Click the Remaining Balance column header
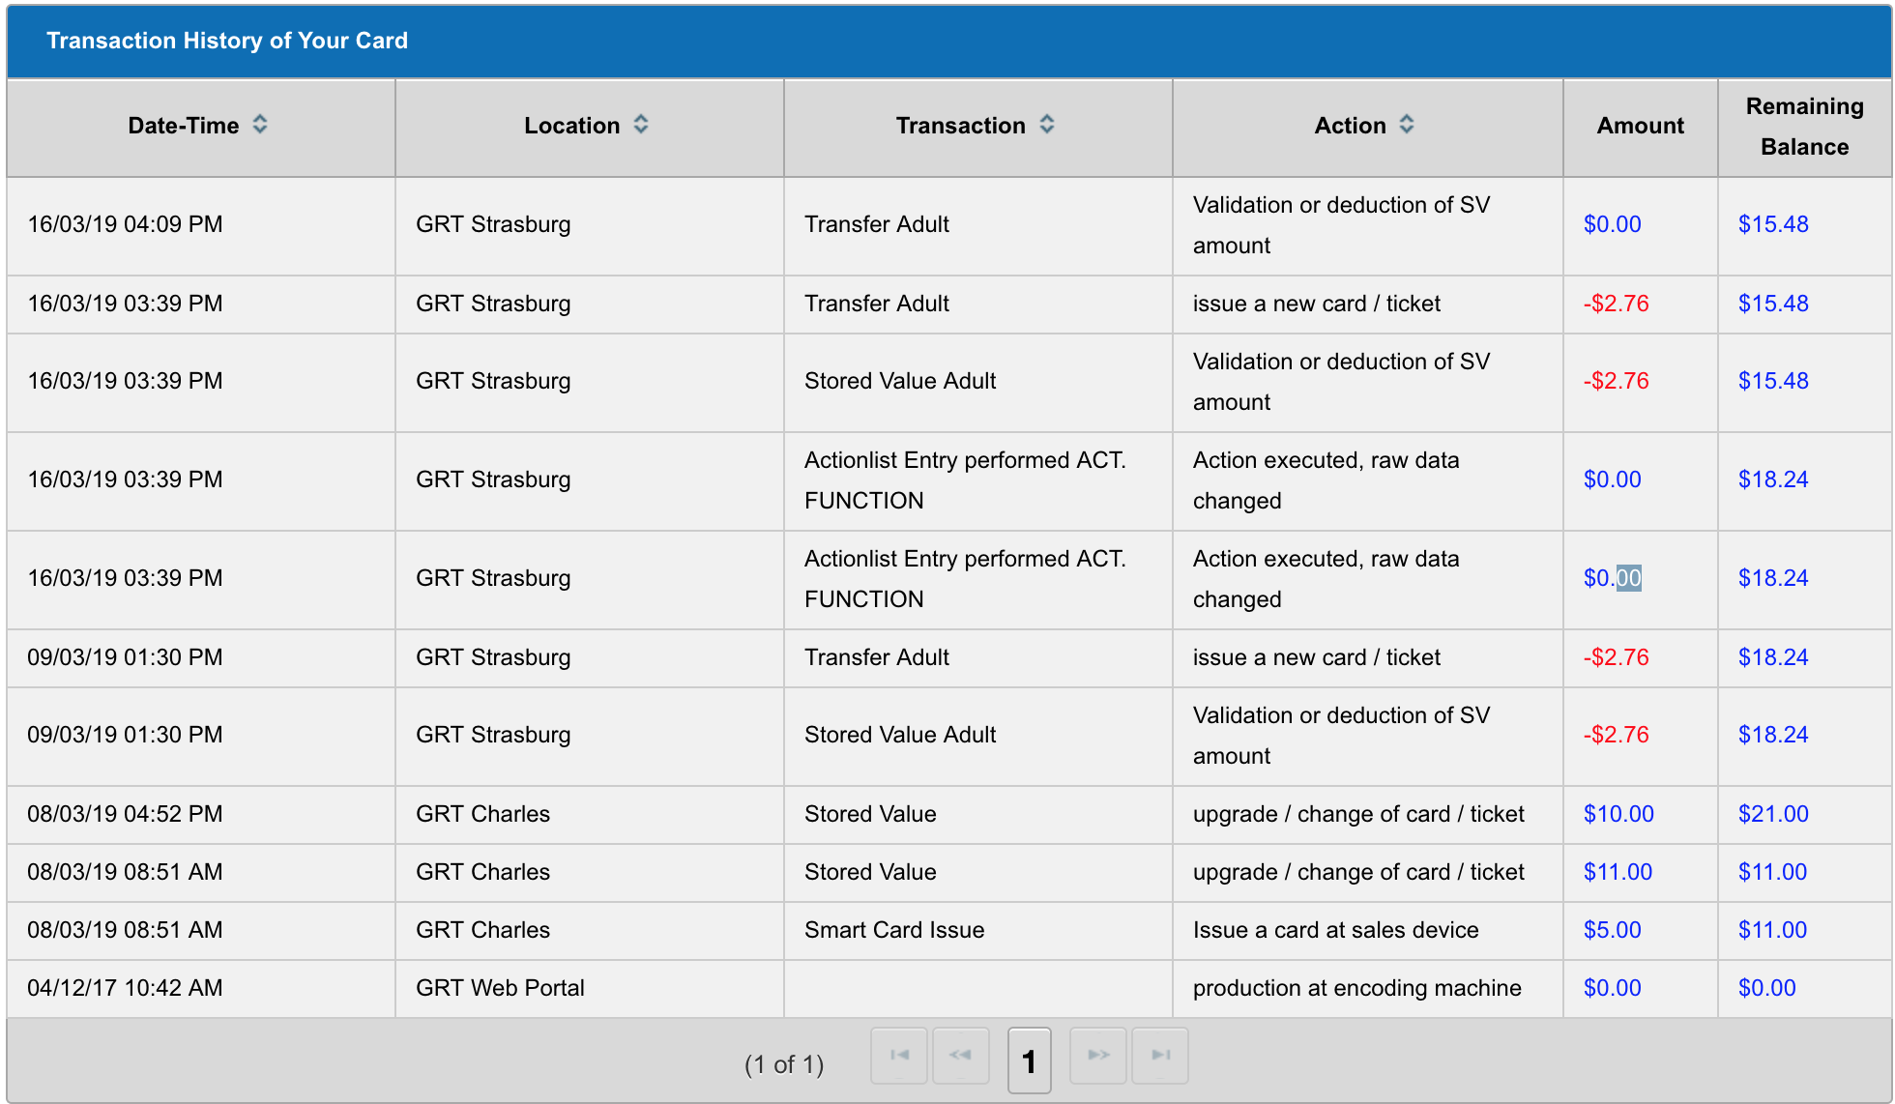This screenshot has height=1104, width=1895. tap(1804, 127)
